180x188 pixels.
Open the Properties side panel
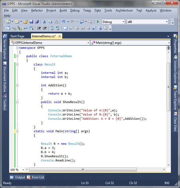click(x=175, y=44)
